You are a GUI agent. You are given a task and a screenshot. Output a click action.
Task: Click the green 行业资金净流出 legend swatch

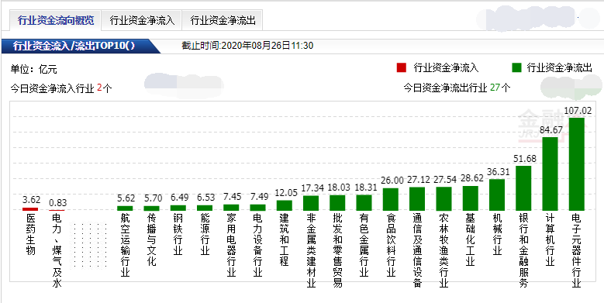pyautogui.click(x=516, y=68)
